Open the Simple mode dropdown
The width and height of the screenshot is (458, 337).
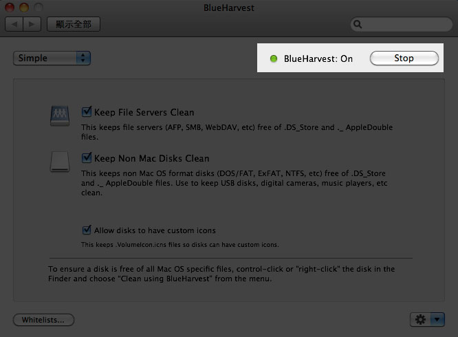52,58
